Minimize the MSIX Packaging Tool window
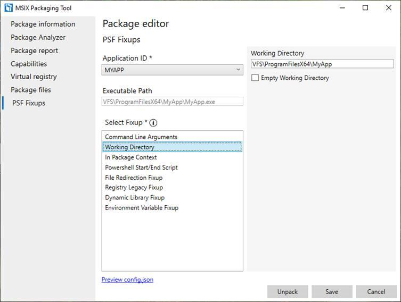The height and width of the screenshot is (302, 401). point(342,8)
